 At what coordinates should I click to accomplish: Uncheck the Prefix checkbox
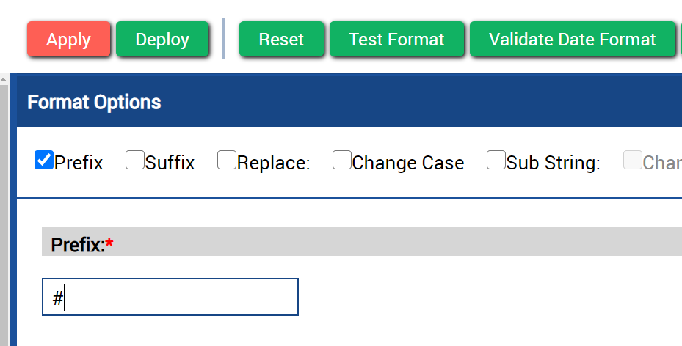point(44,161)
